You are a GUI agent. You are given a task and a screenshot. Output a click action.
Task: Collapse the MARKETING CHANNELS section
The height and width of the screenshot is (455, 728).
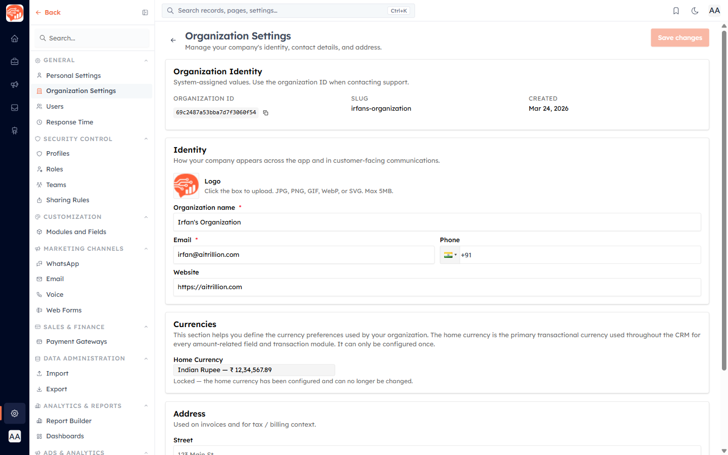[x=146, y=249]
